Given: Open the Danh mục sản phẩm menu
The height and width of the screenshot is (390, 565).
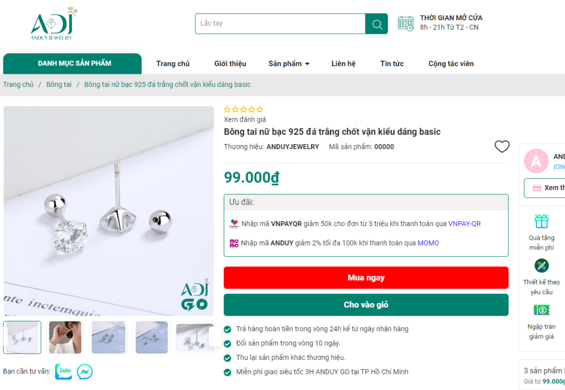Looking at the screenshot, I should [x=74, y=63].
